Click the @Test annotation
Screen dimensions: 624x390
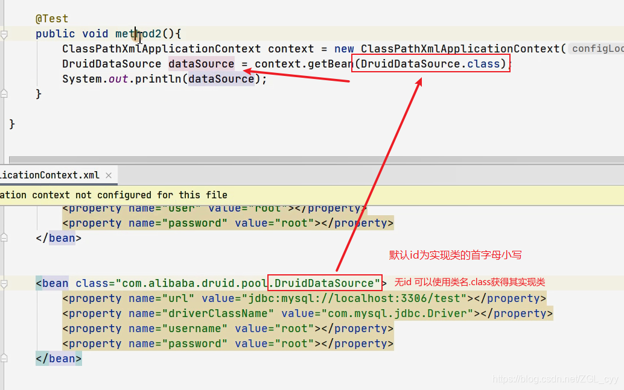52,19
